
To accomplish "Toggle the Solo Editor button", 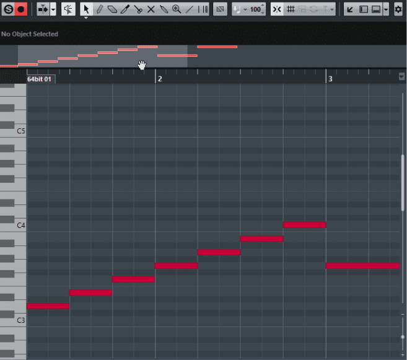I will click(x=8, y=9).
